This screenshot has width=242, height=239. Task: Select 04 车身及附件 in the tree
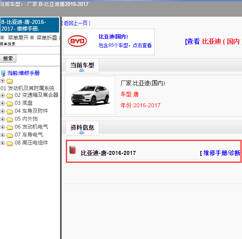(31, 111)
